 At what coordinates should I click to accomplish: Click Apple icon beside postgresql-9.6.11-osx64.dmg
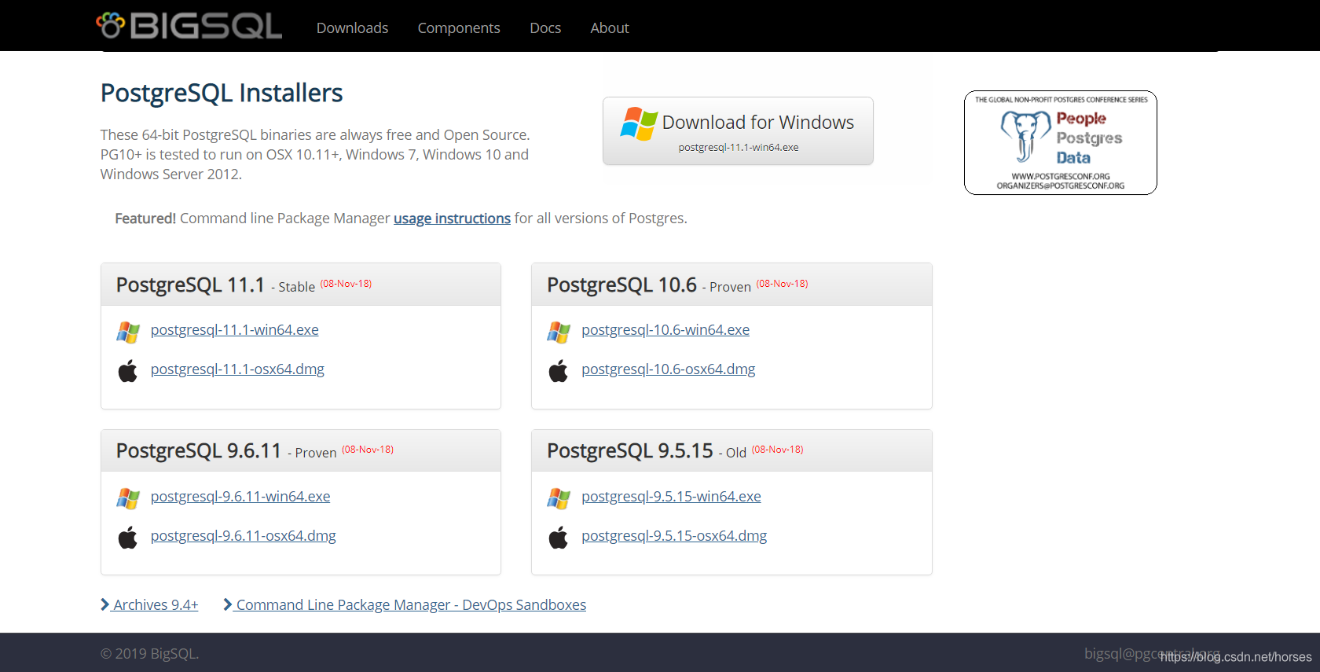pos(128,537)
